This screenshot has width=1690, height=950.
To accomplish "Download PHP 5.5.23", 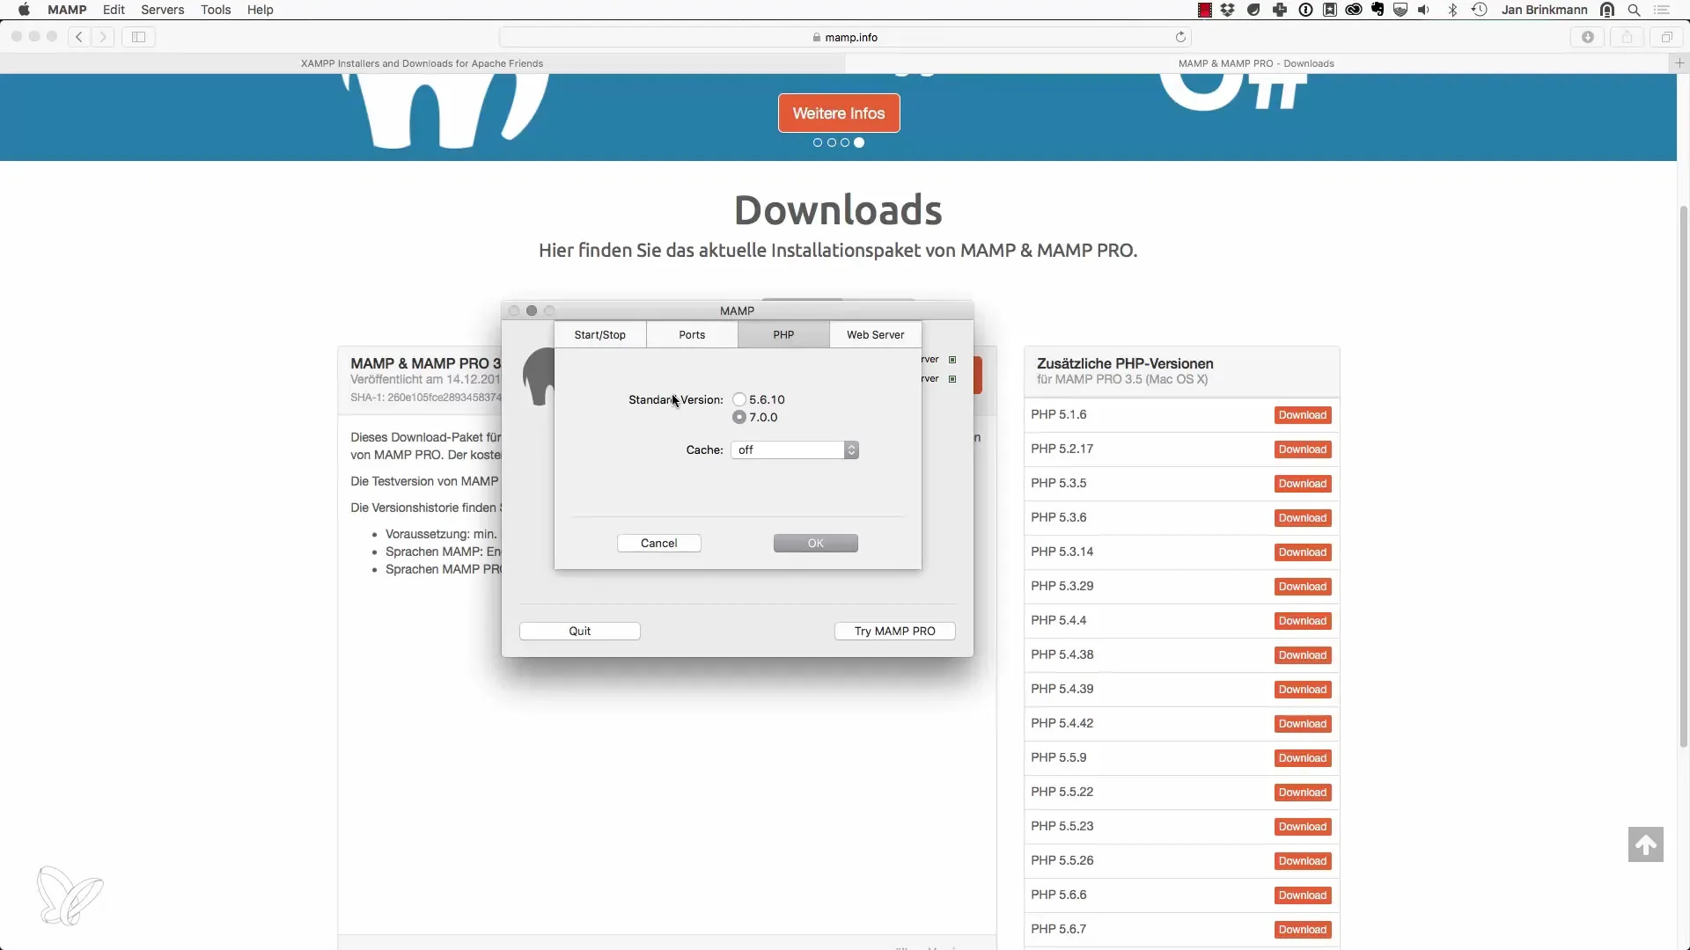I will pos(1303,827).
